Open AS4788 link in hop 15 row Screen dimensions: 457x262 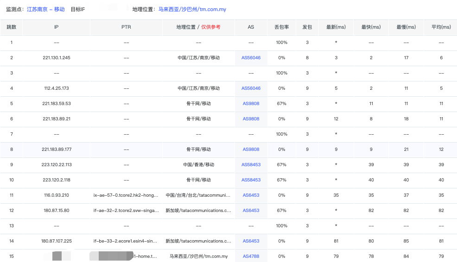click(251, 256)
